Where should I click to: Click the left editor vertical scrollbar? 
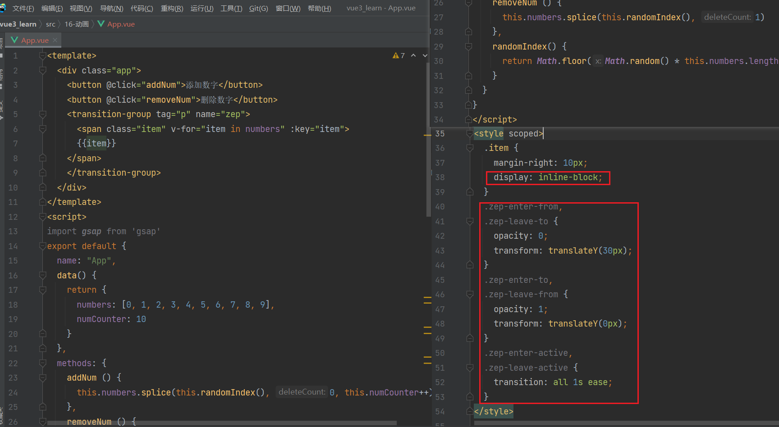[x=428, y=140]
